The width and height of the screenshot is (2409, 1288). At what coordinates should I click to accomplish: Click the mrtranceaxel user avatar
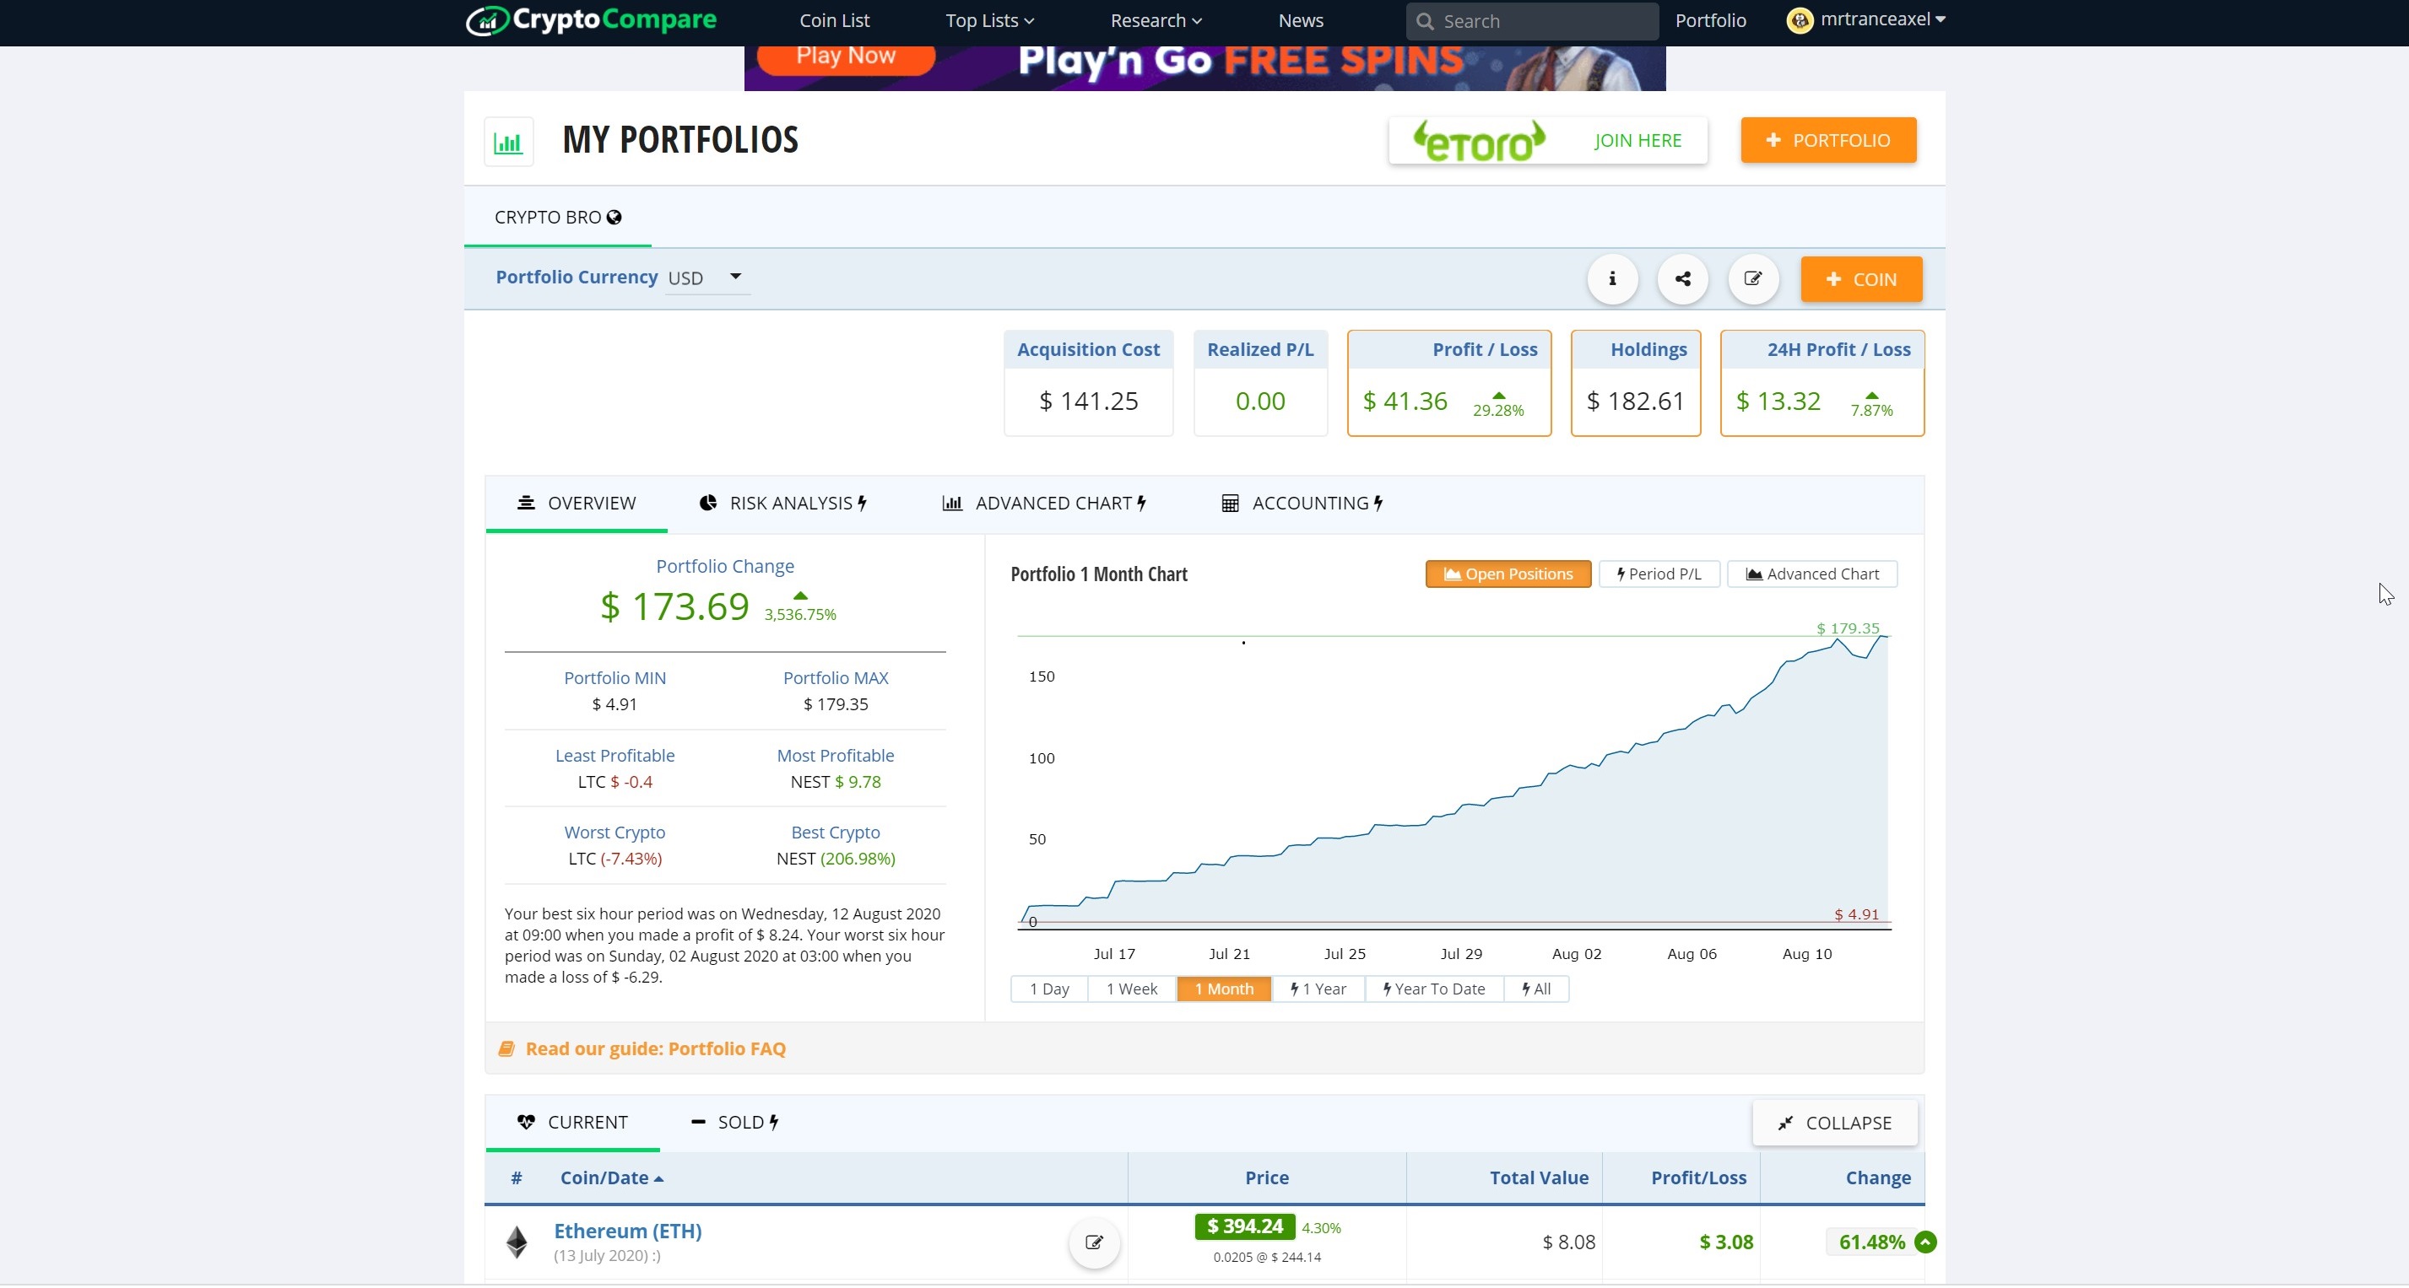(x=1799, y=19)
